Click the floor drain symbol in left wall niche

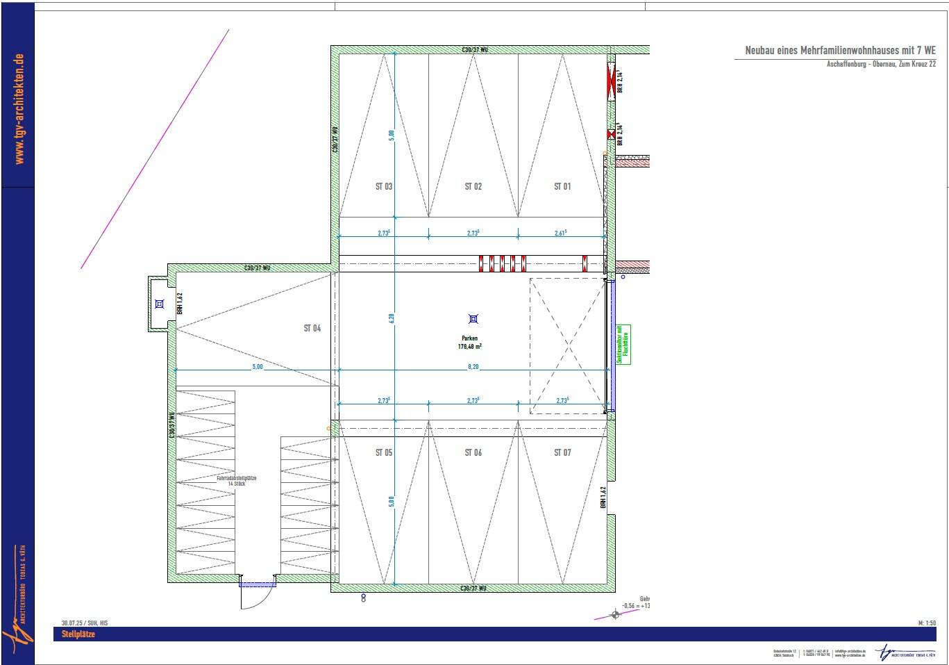[160, 304]
